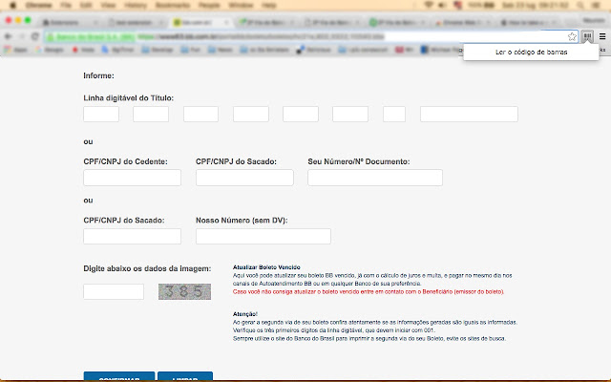Open the Chrome hamburger menu
Screen dimensions: 611x382
(x=602, y=36)
